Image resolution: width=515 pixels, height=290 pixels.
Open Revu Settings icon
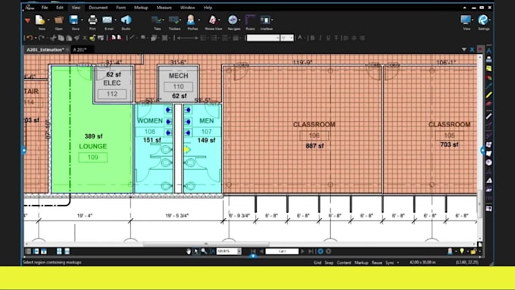pos(483,20)
